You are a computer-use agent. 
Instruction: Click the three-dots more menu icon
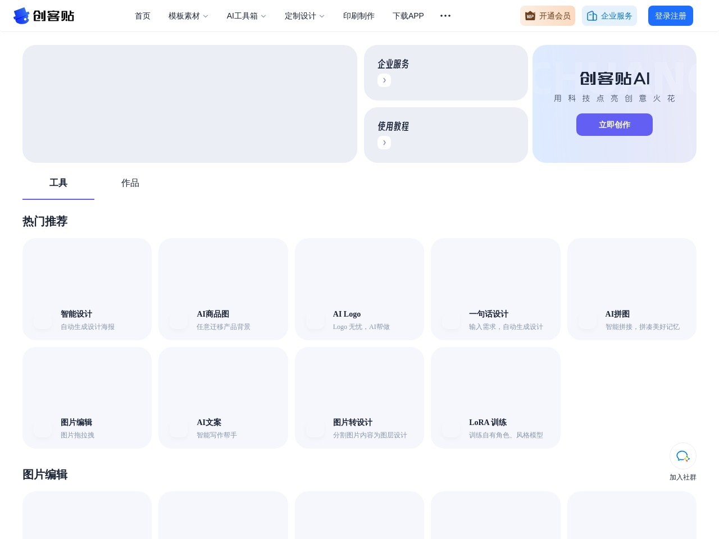[445, 16]
